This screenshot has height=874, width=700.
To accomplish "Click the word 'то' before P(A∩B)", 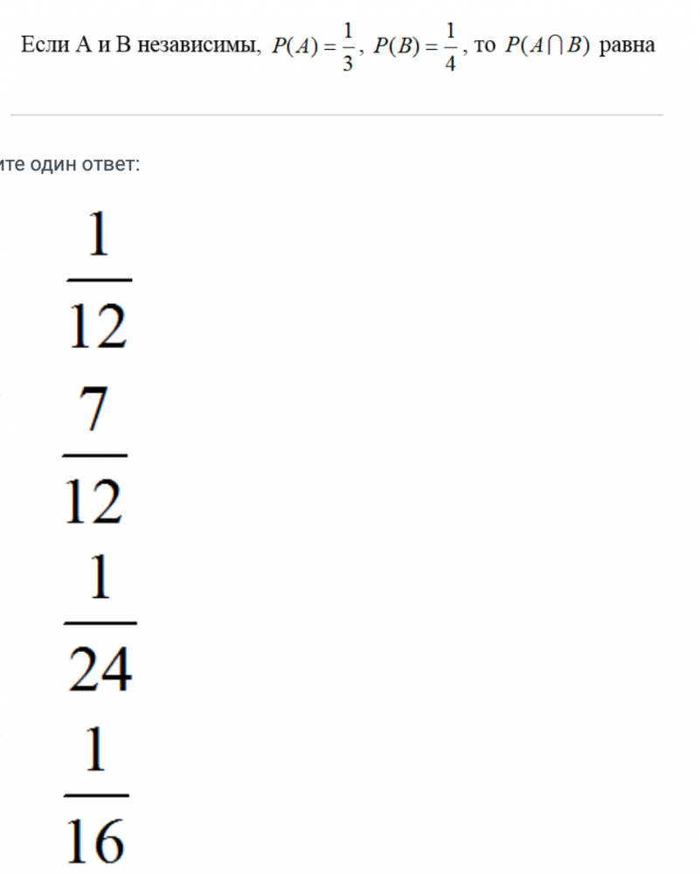I will pyautogui.click(x=484, y=46).
